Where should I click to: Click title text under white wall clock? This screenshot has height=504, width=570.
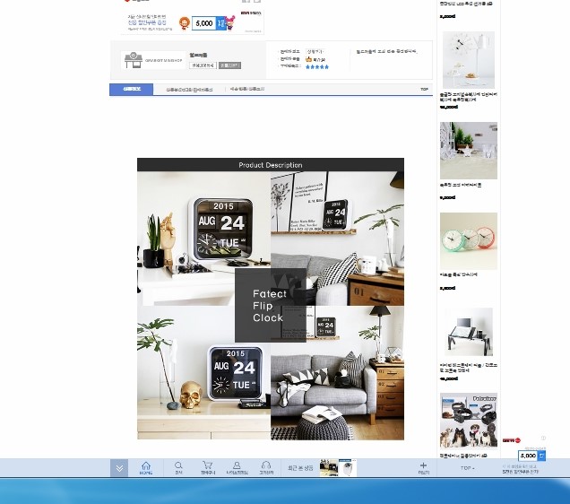coord(468,97)
